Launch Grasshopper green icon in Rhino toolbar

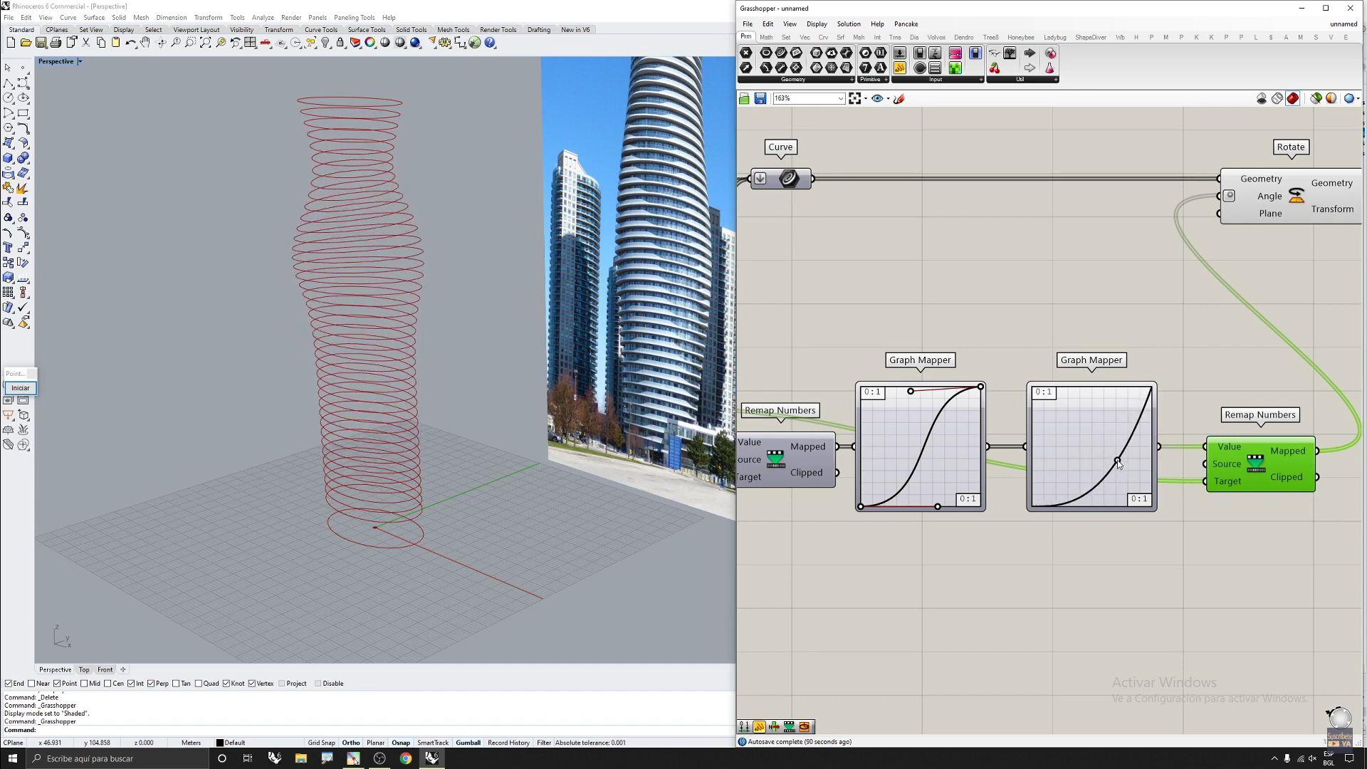(475, 43)
